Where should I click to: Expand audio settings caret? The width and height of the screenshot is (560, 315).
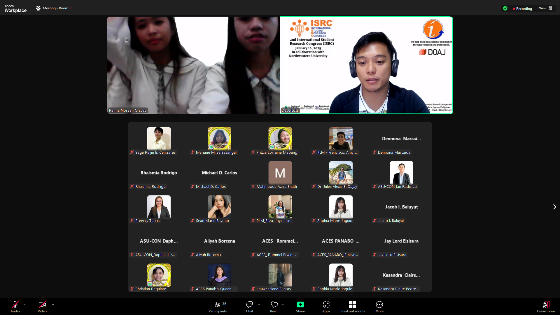pyautogui.click(x=24, y=304)
